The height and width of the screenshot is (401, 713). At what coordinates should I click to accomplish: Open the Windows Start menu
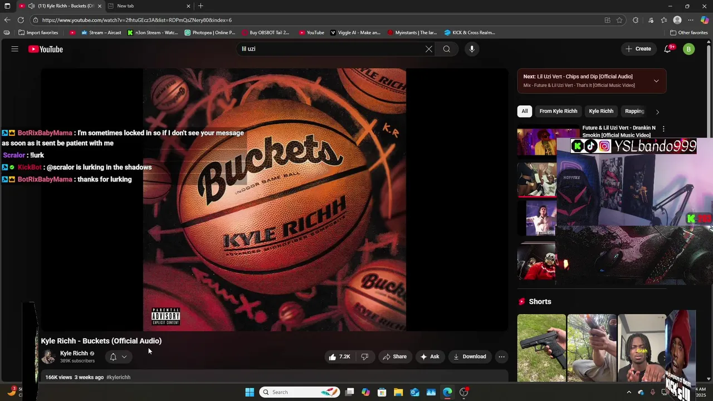250,392
